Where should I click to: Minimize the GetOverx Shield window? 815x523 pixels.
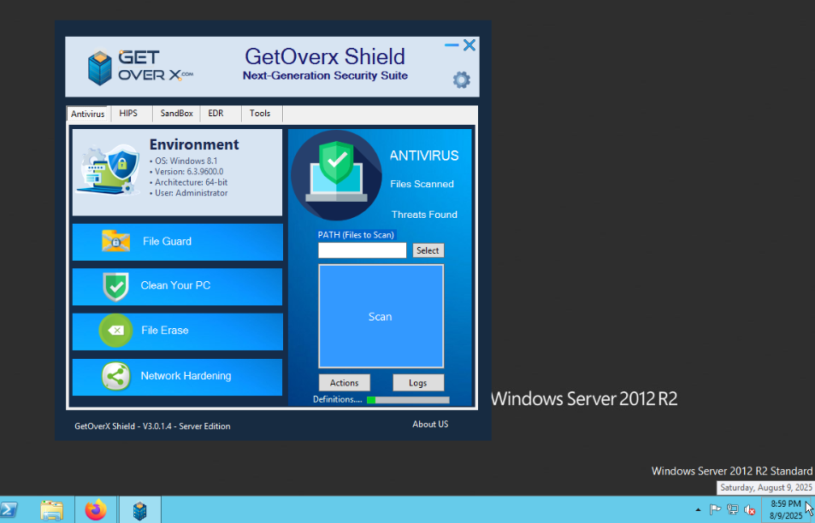452,45
